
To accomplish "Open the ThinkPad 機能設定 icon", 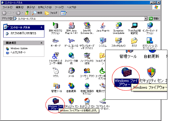I will (x=134, y=25).
